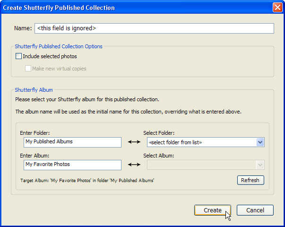
Task: Cancel the published collection dialog
Action: (255, 210)
